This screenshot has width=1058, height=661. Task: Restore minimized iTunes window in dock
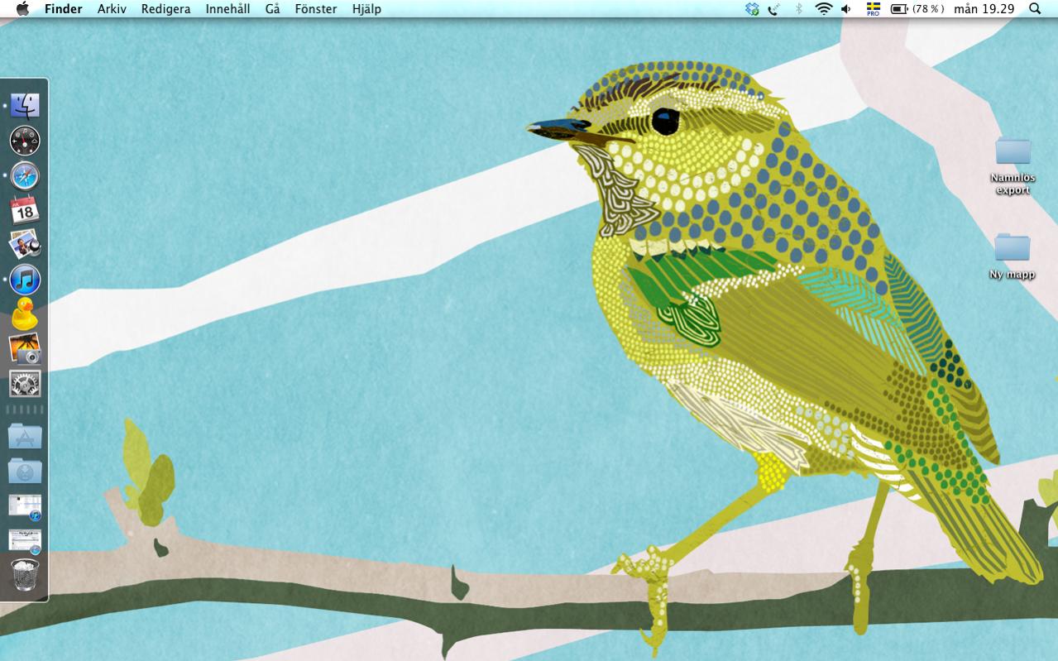(25, 506)
